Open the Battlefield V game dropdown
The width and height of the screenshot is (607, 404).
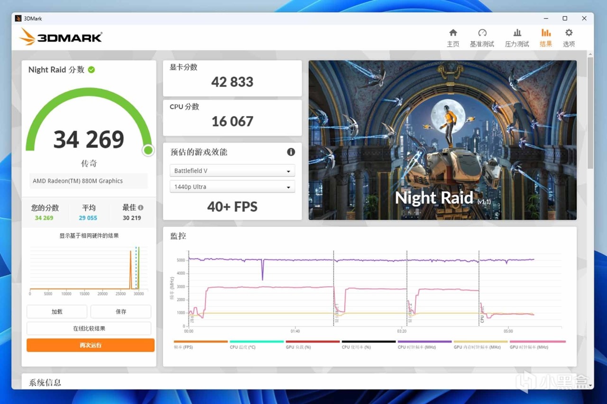coord(232,171)
